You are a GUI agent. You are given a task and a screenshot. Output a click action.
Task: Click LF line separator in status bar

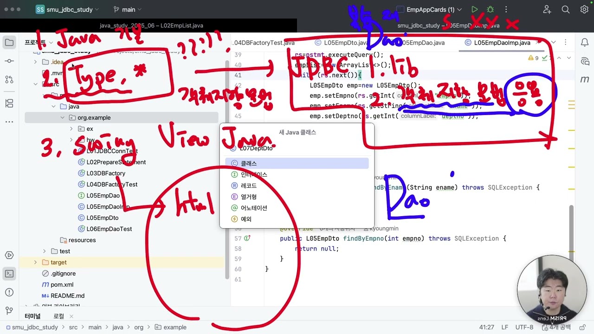pos(505,327)
